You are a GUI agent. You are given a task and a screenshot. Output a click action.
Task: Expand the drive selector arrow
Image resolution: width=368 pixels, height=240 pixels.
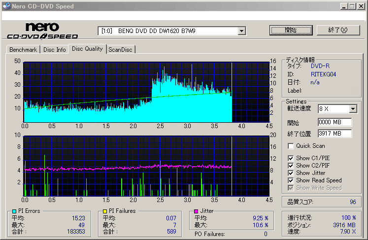241,31
